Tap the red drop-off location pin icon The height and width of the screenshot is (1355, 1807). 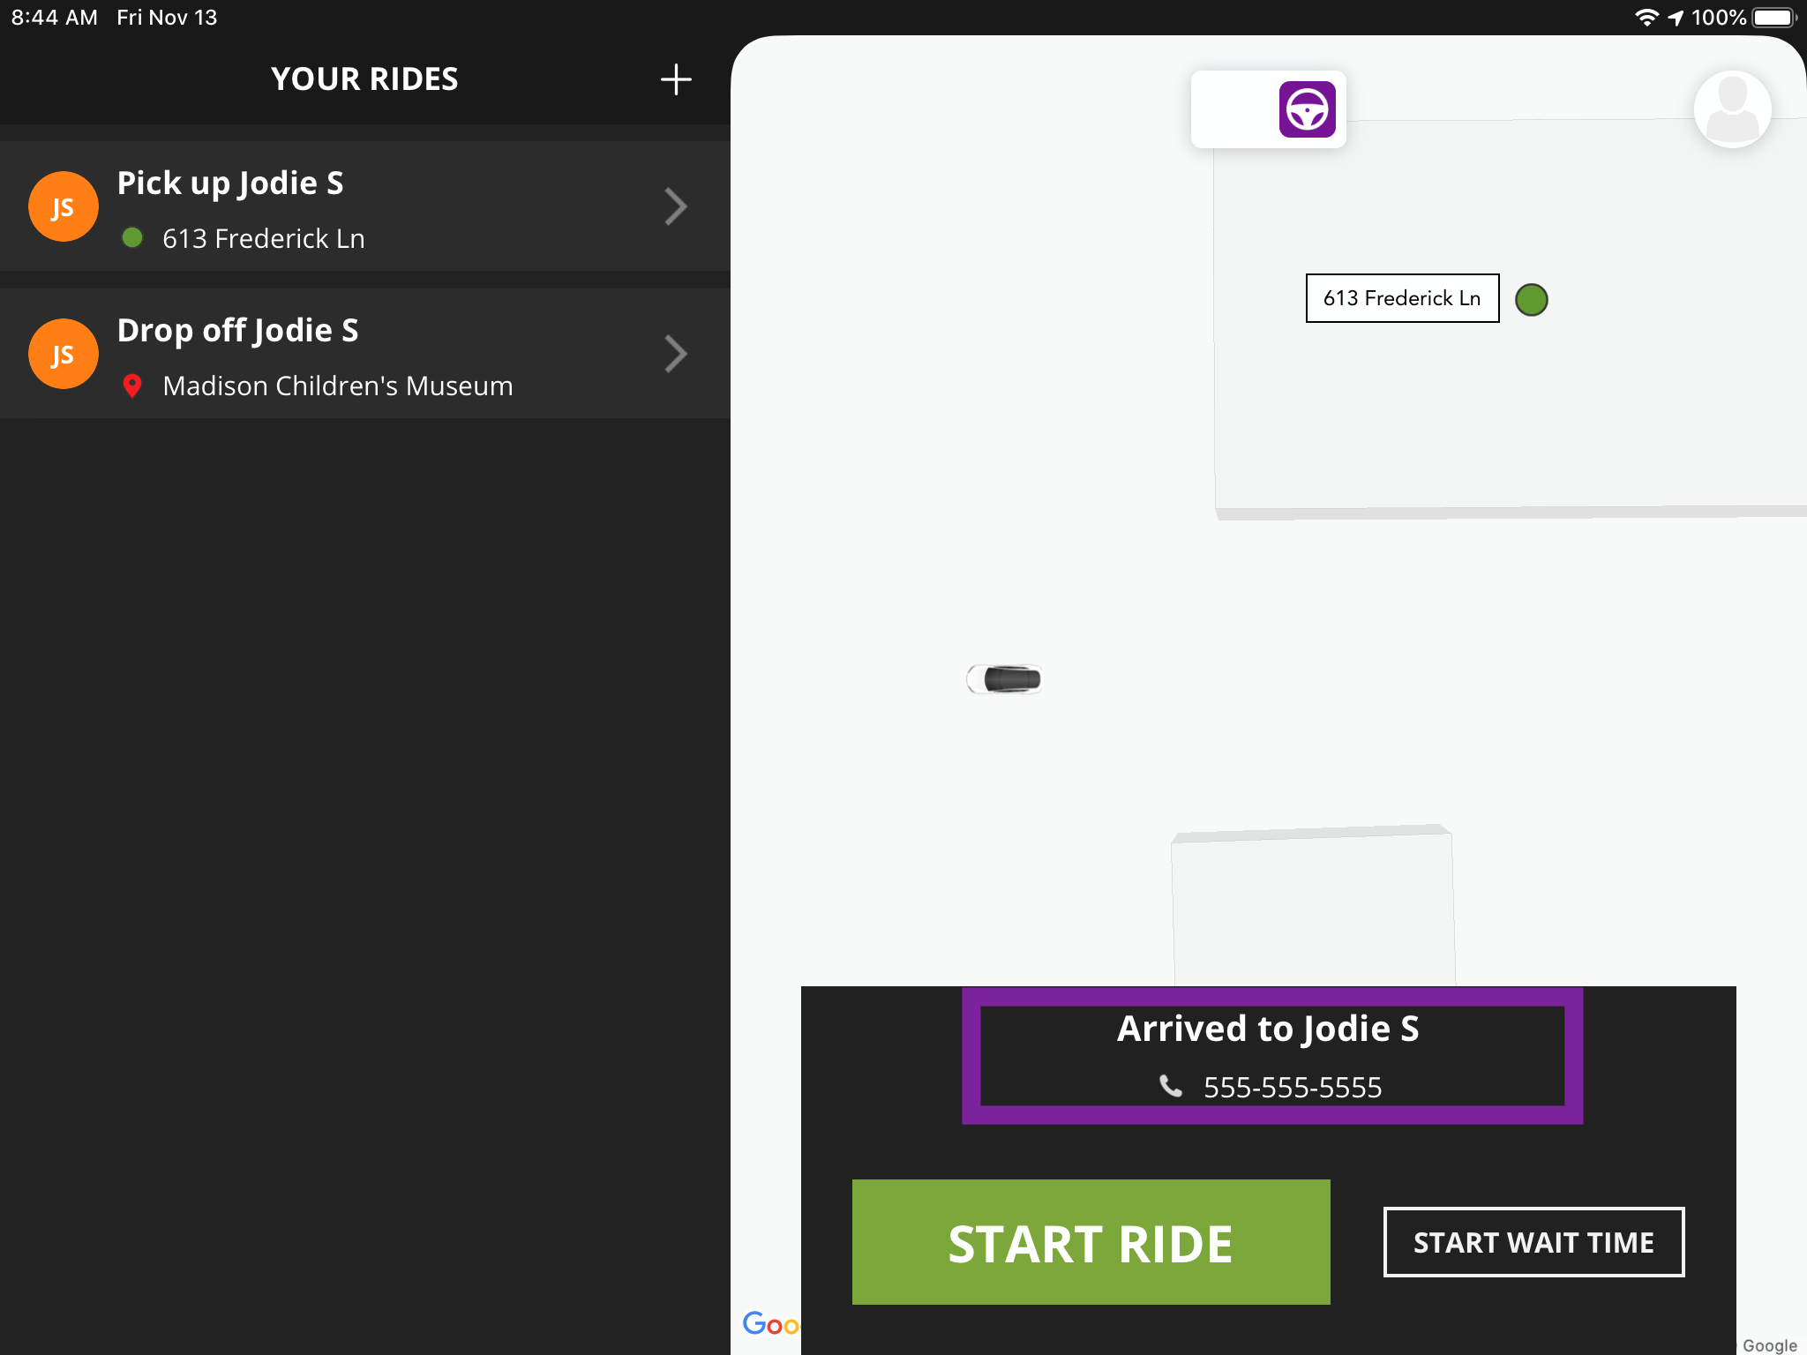[132, 386]
